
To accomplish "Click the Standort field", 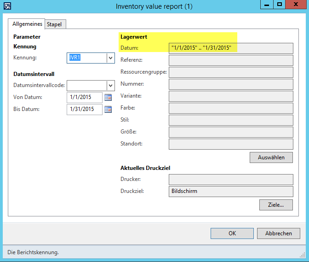I will coord(231,144).
